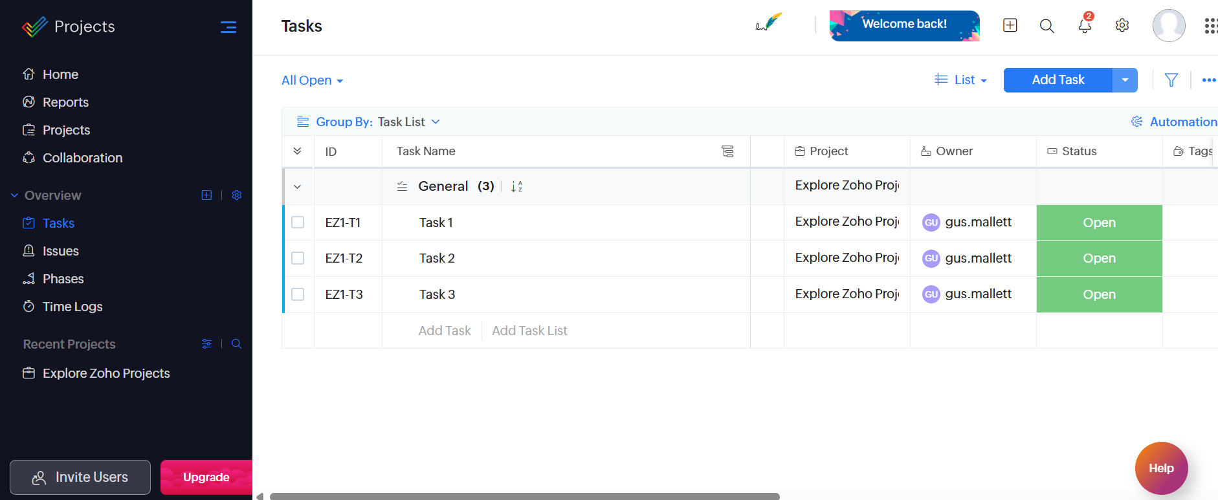1218x500 pixels.
Task: Select Tasks in the sidebar
Action: pyautogui.click(x=58, y=223)
